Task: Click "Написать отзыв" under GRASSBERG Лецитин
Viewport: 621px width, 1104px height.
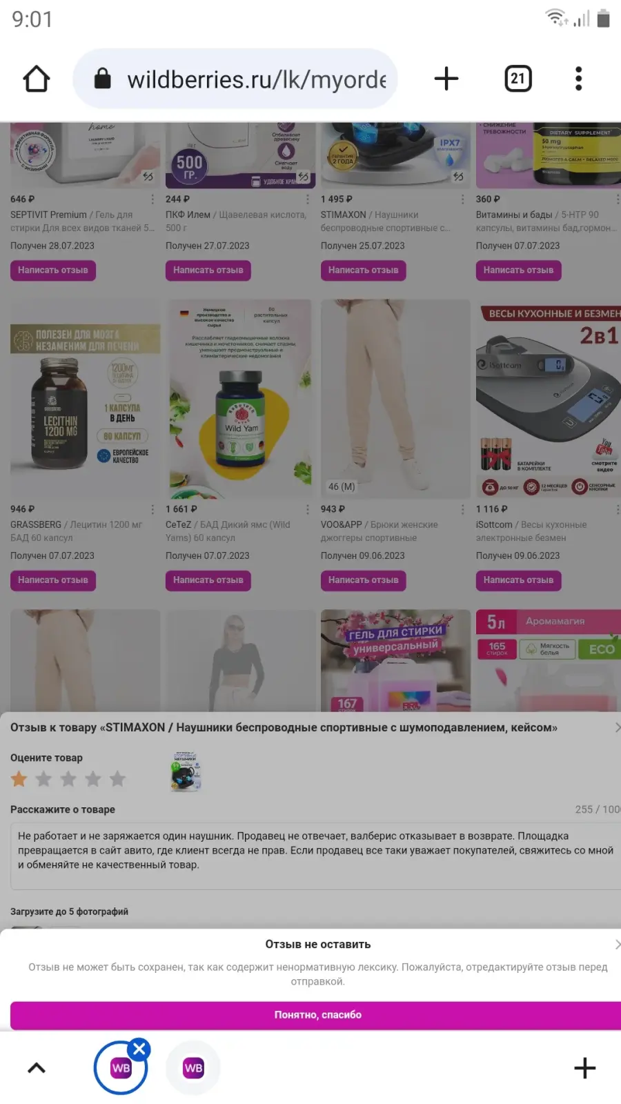Action: 53,580
